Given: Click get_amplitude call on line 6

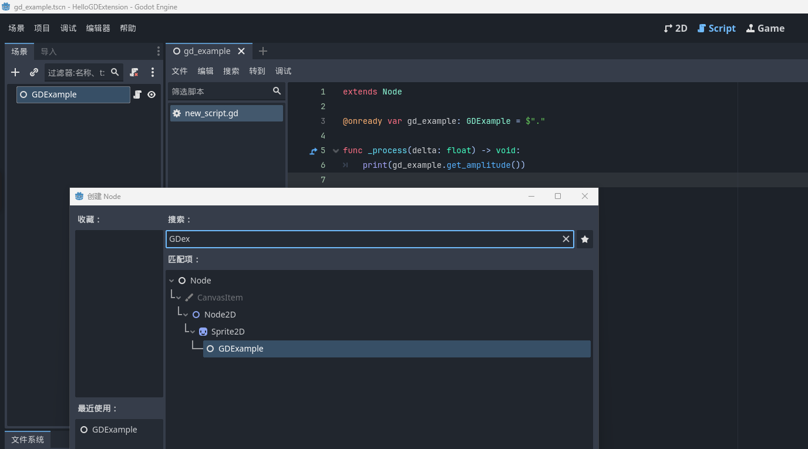Looking at the screenshot, I should [x=478, y=165].
